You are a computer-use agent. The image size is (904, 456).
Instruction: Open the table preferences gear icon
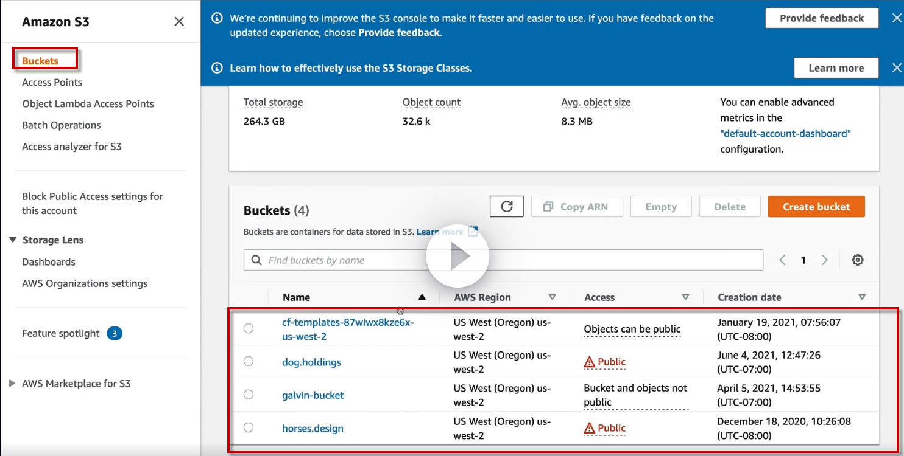[858, 260]
